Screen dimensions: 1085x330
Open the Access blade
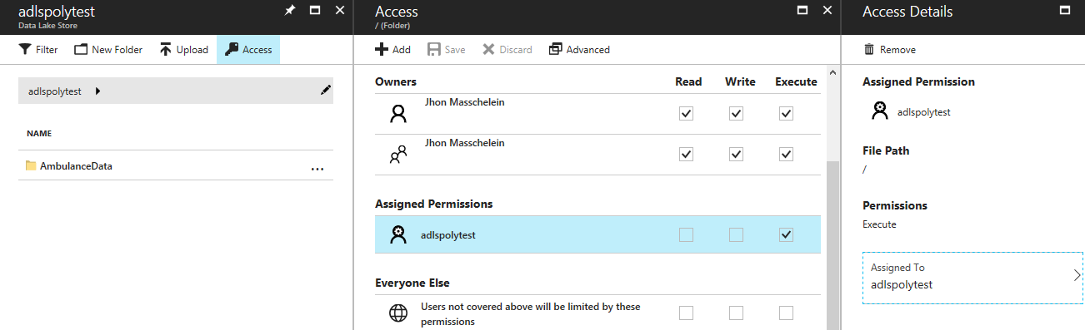(x=248, y=50)
